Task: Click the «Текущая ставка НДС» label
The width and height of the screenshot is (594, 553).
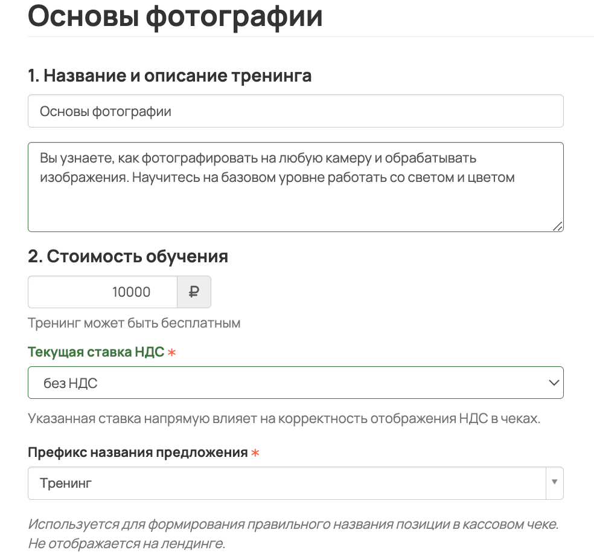Action: (96, 352)
